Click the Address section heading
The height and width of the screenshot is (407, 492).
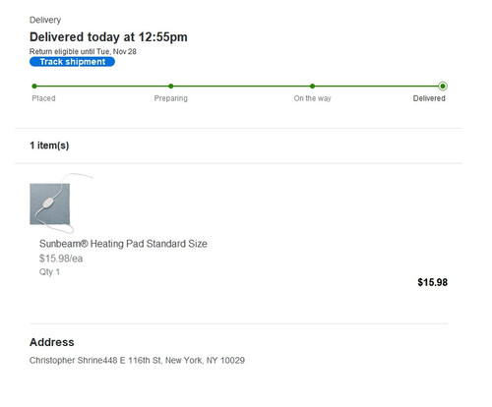(x=52, y=342)
